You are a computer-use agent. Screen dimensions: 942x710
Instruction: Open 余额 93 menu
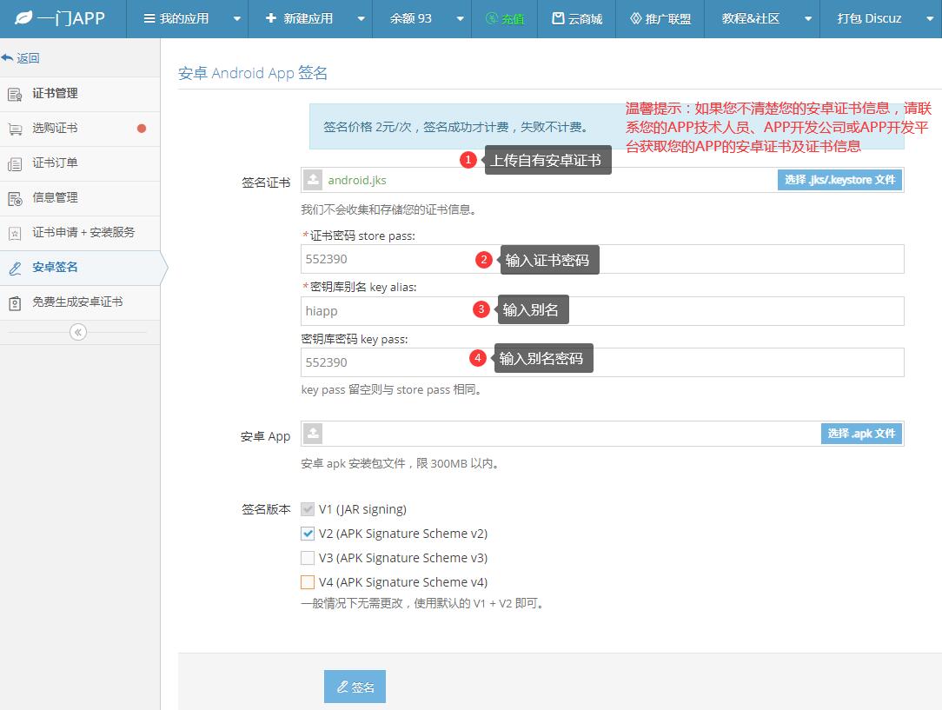tap(422, 18)
